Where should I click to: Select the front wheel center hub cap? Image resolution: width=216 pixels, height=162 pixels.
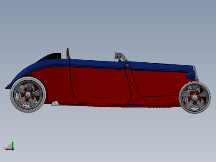[x=195, y=98]
